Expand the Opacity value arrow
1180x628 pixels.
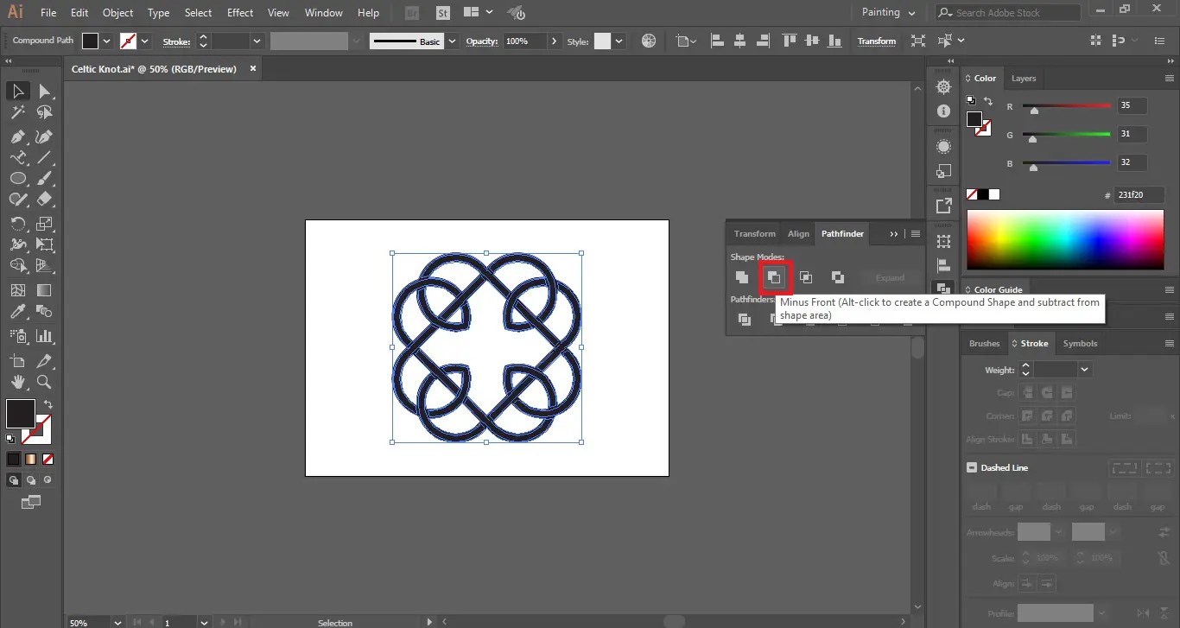(x=554, y=41)
